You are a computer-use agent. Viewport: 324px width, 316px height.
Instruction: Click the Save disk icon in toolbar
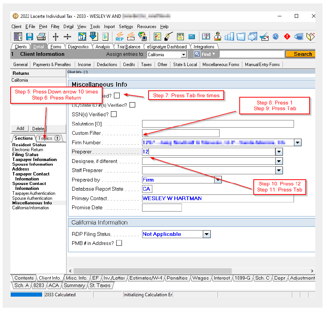click(x=30, y=36)
